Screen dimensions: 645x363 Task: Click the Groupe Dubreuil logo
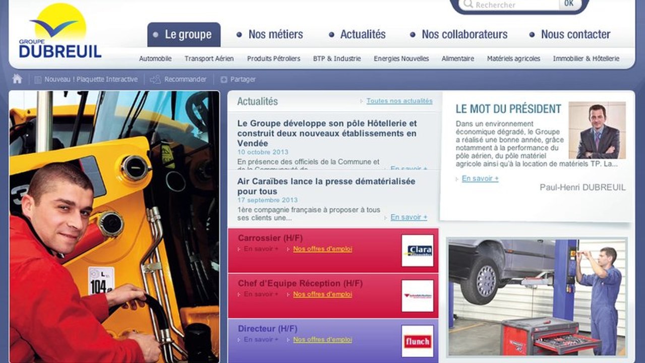coord(60,31)
